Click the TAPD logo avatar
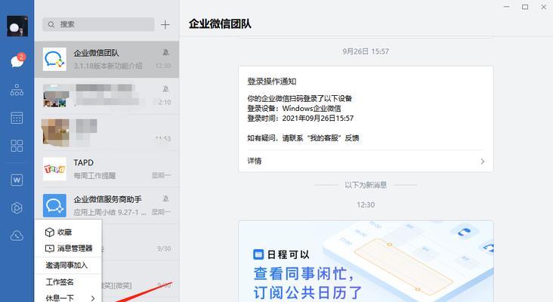Image resolution: width=553 pixels, height=302 pixels. [54, 169]
